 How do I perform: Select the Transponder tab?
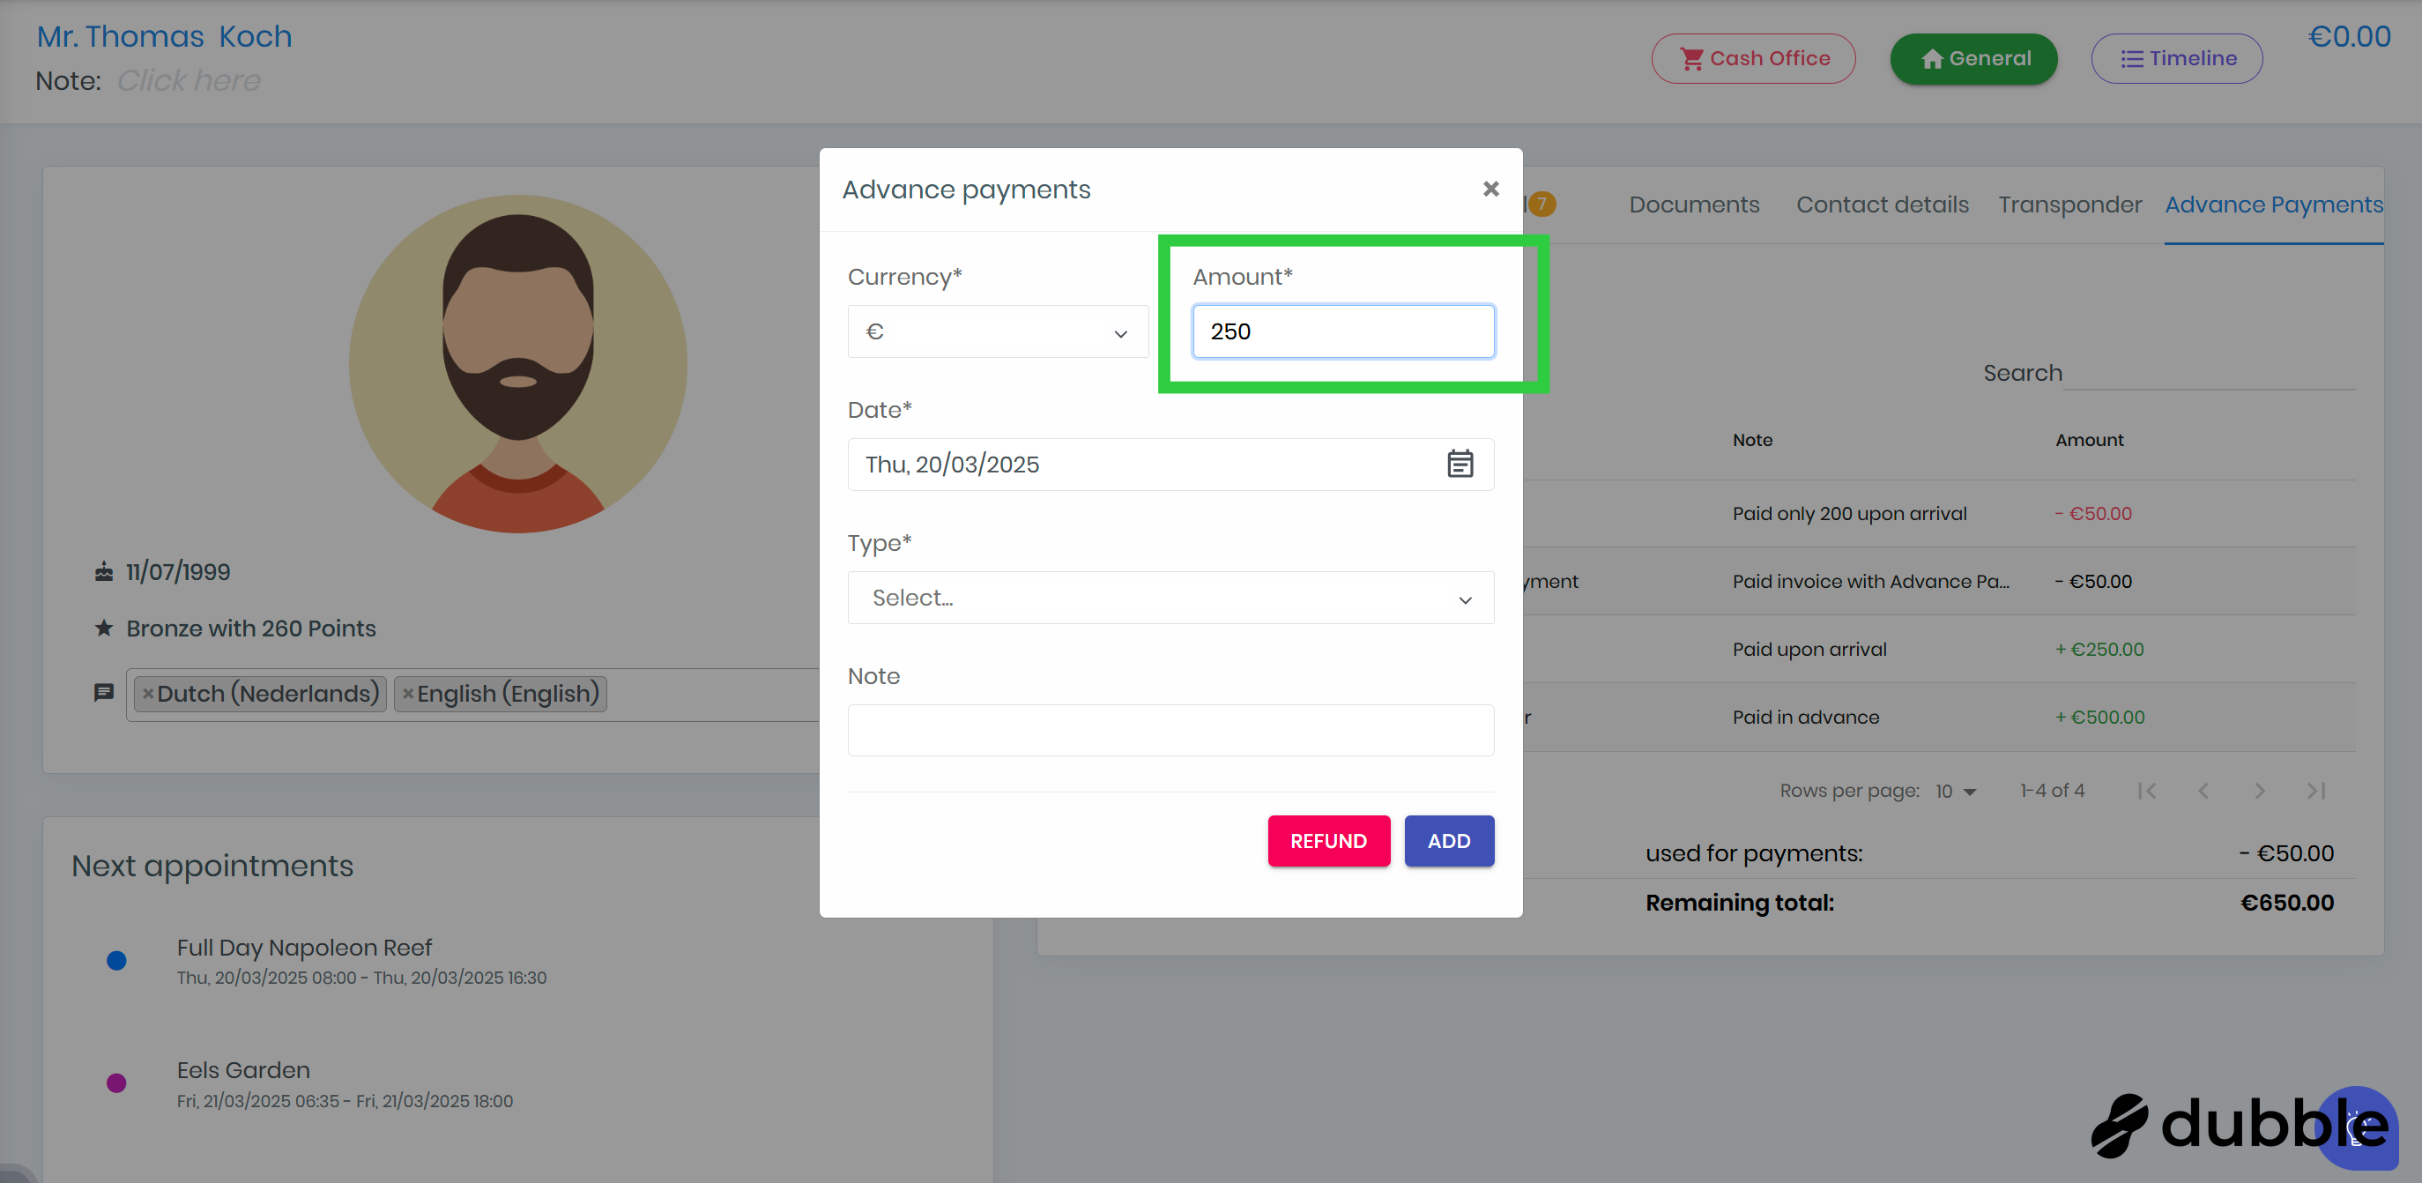2069,205
